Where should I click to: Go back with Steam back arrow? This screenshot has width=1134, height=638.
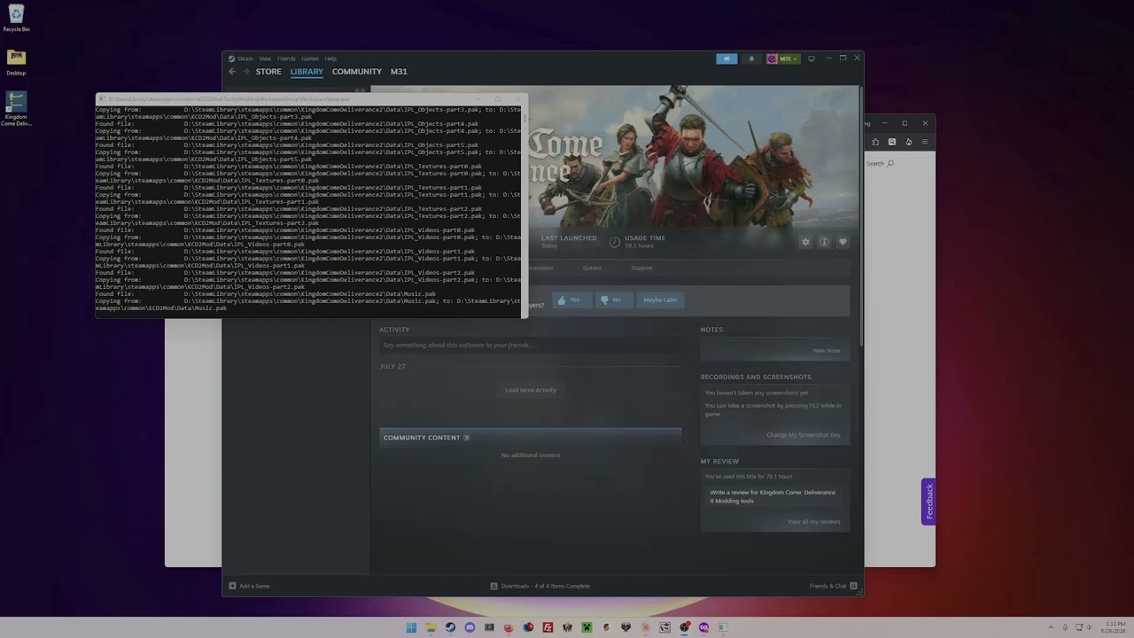[232, 72]
